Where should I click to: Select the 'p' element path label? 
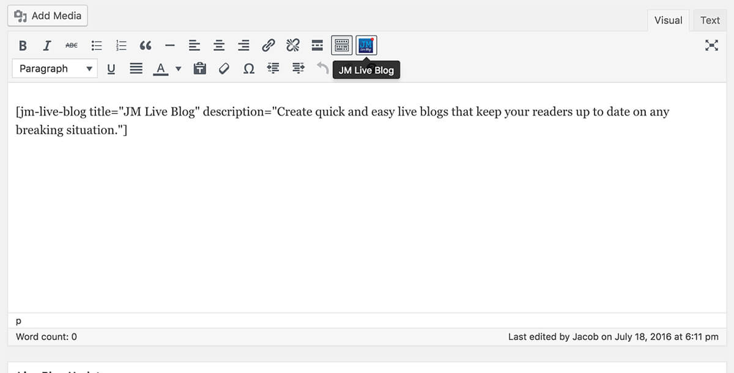pos(18,320)
